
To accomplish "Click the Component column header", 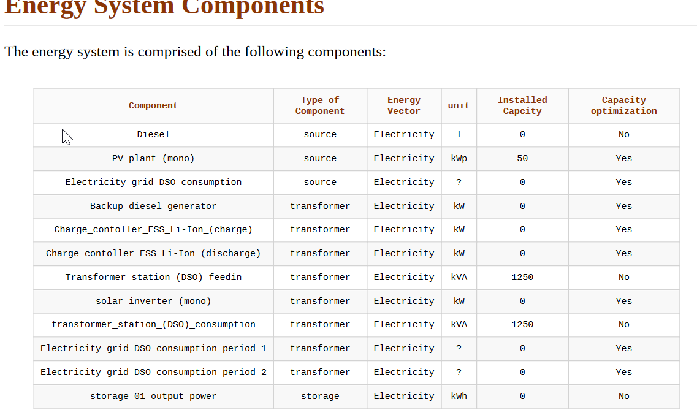I will coord(153,106).
